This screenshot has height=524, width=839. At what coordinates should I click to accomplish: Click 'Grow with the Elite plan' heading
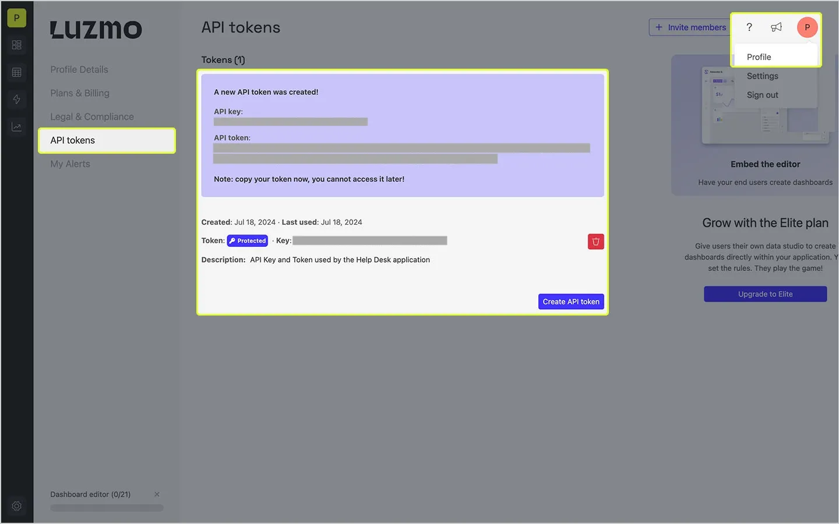[x=765, y=223]
